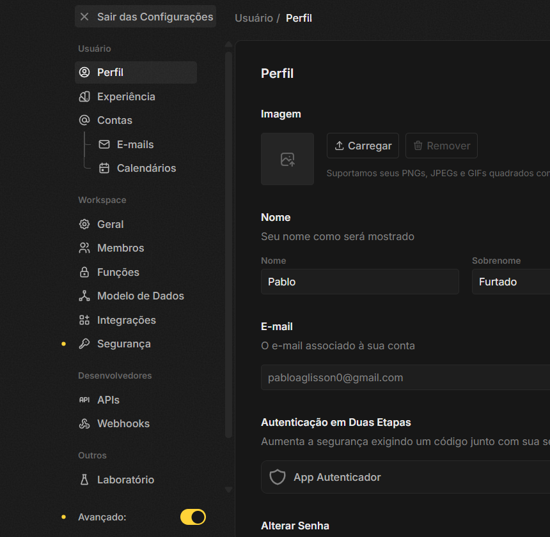Open the Segurança settings page
This screenshot has width=550, height=537.
(123, 344)
